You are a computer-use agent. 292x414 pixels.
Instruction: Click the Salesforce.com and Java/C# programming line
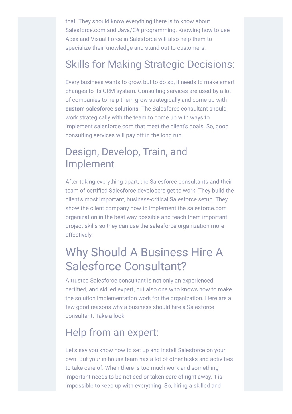pos(147,30)
